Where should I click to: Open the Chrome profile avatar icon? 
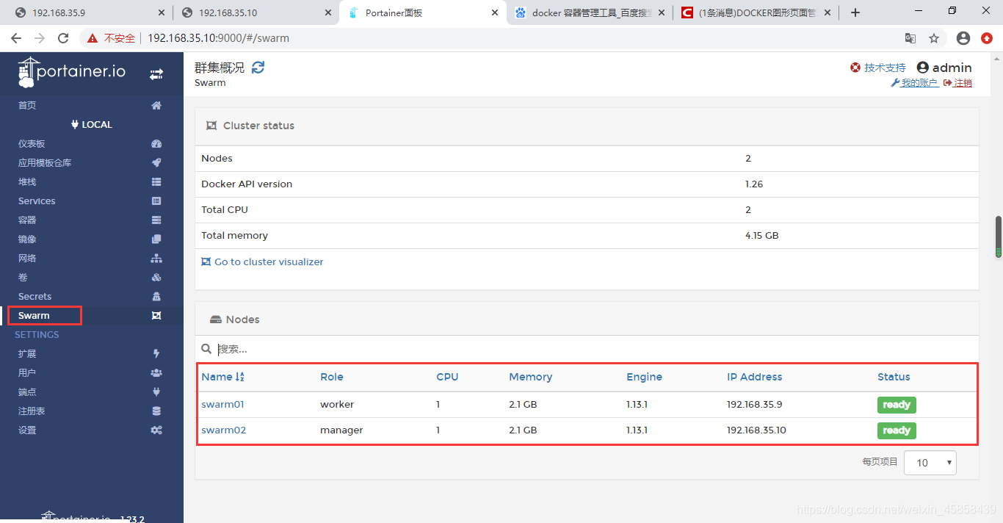pos(963,38)
